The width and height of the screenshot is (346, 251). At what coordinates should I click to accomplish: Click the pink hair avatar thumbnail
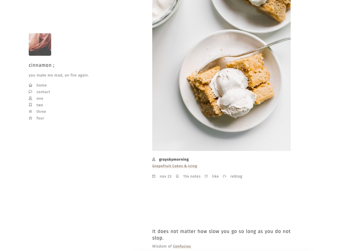click(x=40, y=44)
